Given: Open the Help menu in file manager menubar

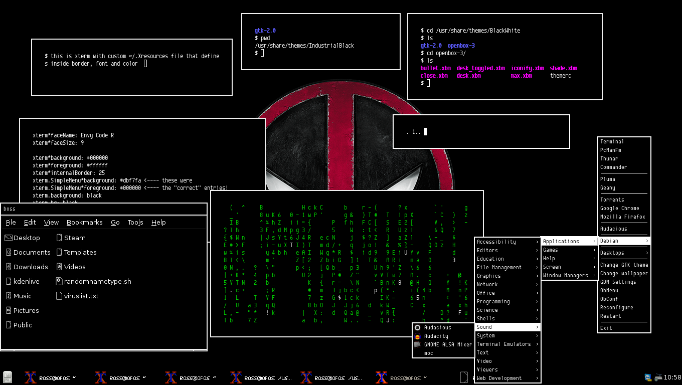Looking at the screenshot, I should point(158,222).
